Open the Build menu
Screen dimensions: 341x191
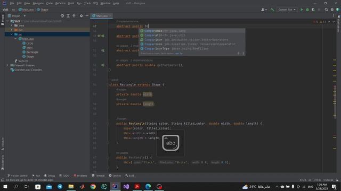tap(71, 3)
